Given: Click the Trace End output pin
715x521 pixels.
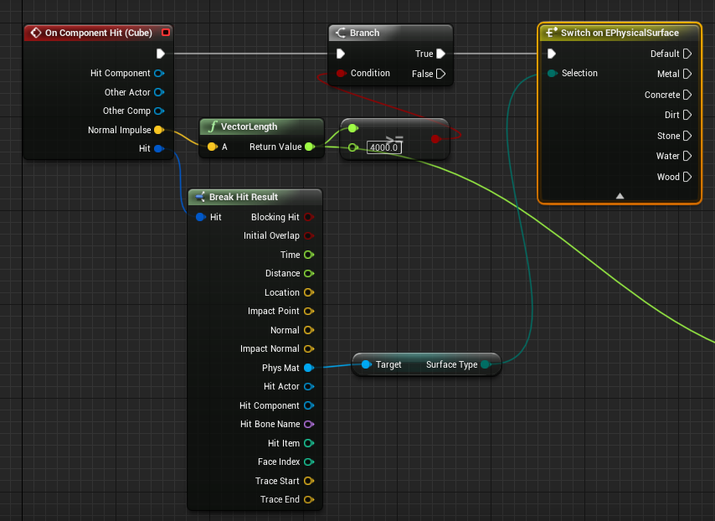Looking at the screenshot, I should pos(309,499).
